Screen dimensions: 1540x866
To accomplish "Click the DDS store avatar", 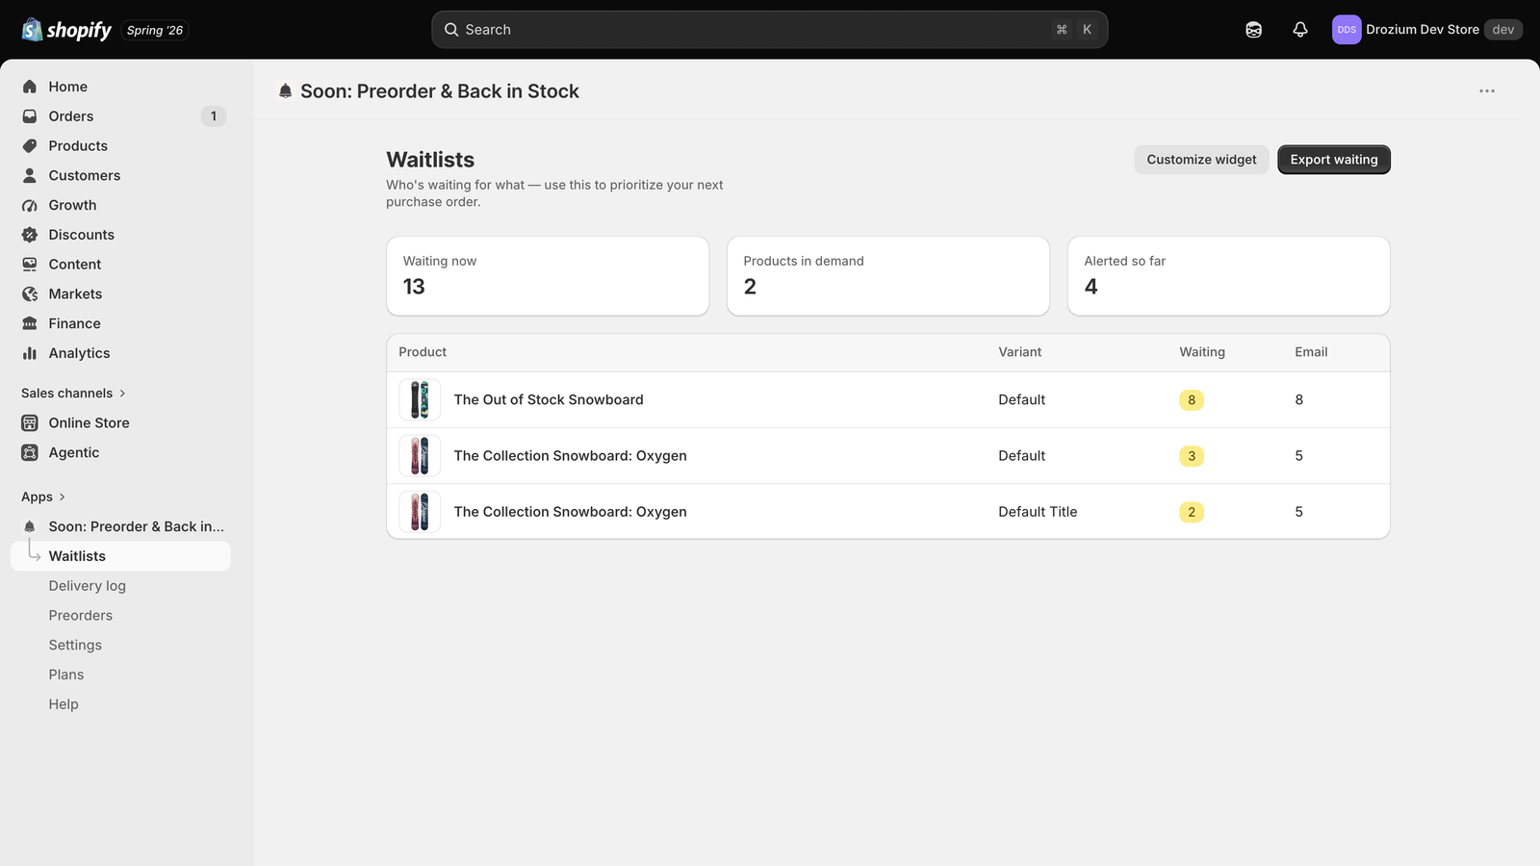I will pyautogui.click(x=1347, y=30).
